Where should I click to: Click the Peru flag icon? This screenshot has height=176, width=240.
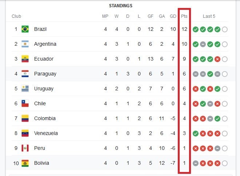25,148
